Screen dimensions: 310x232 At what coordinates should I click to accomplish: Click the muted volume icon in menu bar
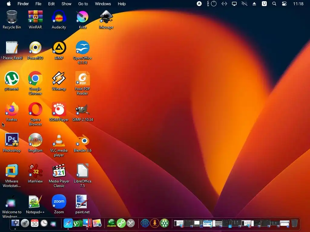tap(244, 4)
